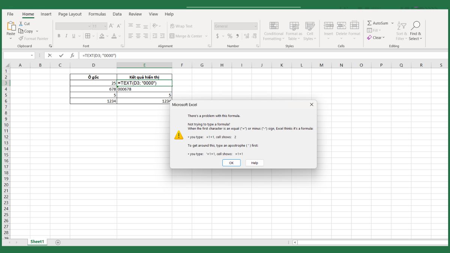Screen dimensions: 450x253
Task: Toggle Bold formatting
Action: point(59,36)
